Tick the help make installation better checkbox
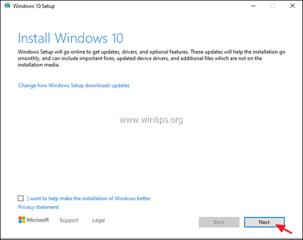The width and height of the screenshot is (303, 240). pos(20,198)
